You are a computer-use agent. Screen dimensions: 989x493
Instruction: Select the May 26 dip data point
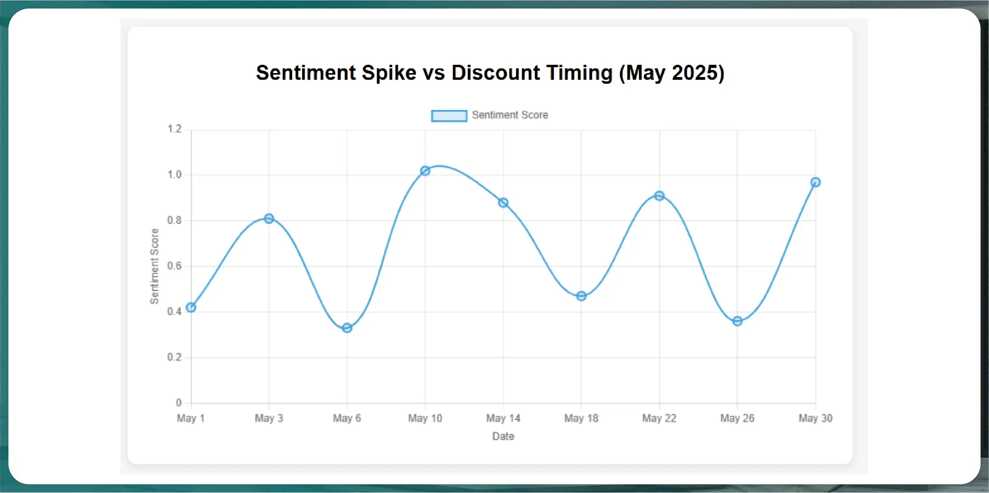[x=737, y=321]
